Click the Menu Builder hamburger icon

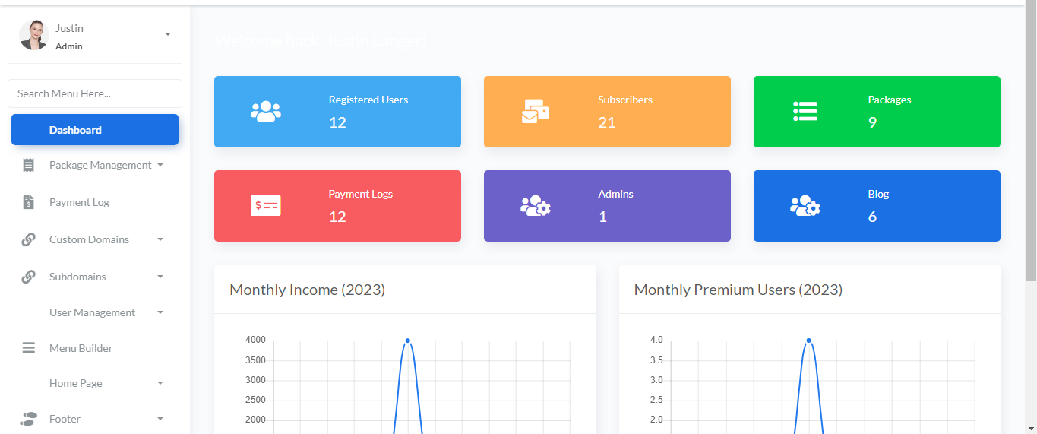point(29,348)
